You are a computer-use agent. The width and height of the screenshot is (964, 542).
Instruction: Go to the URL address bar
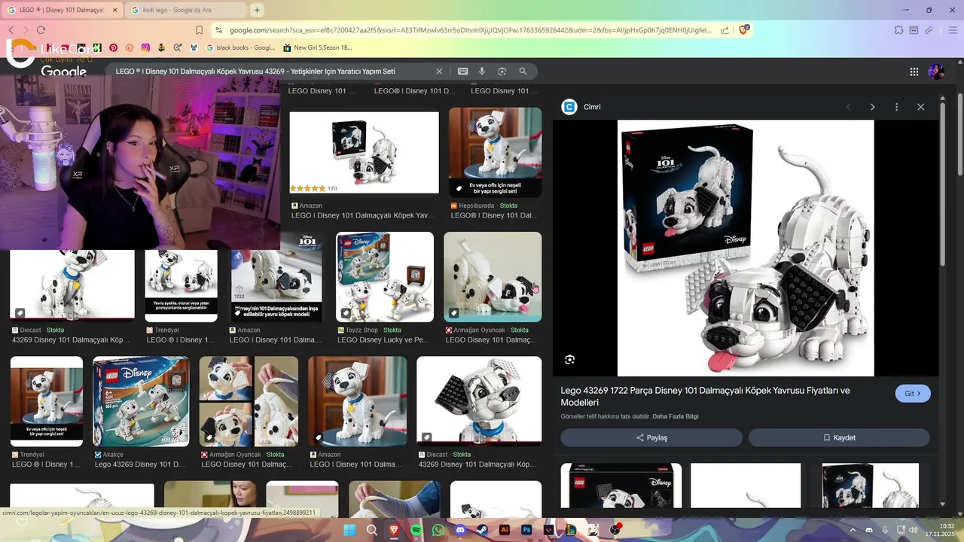point(470,30)
